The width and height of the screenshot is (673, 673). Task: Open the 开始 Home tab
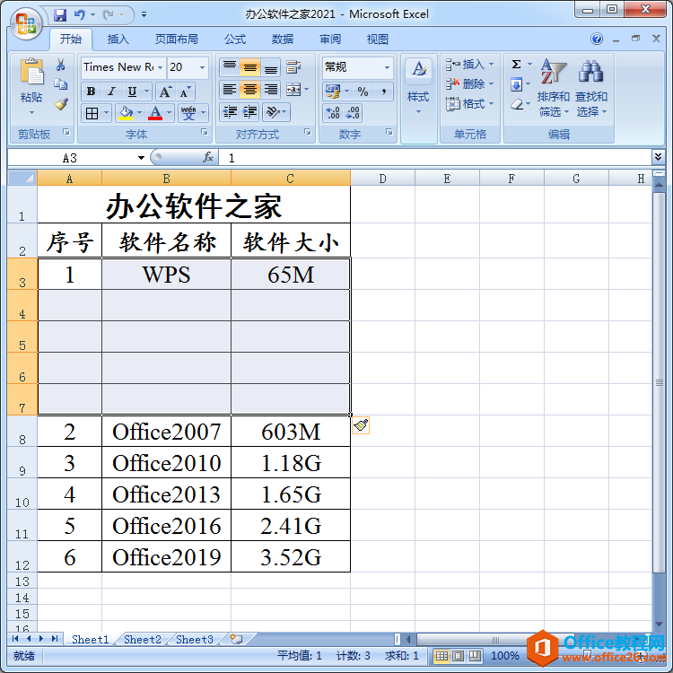(x=70, y=39)
